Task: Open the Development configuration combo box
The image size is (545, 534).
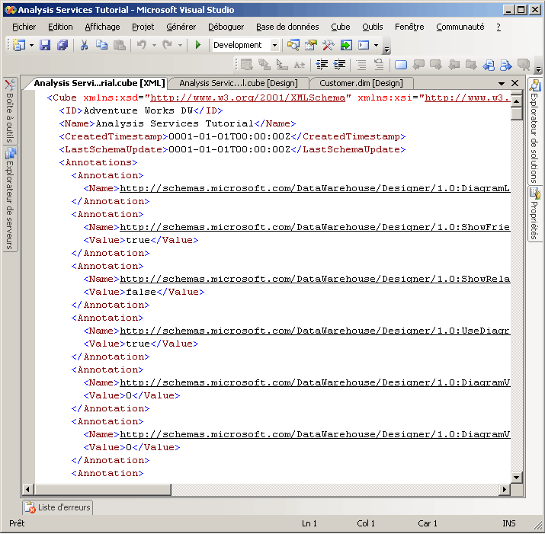Action: (x=245, y=45)
